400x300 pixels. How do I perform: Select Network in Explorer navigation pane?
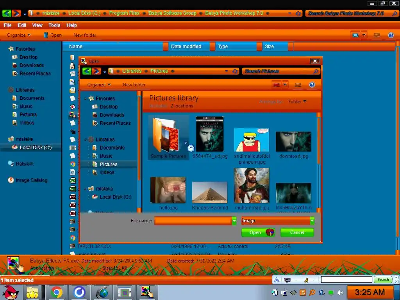click(x=21, y=164)
